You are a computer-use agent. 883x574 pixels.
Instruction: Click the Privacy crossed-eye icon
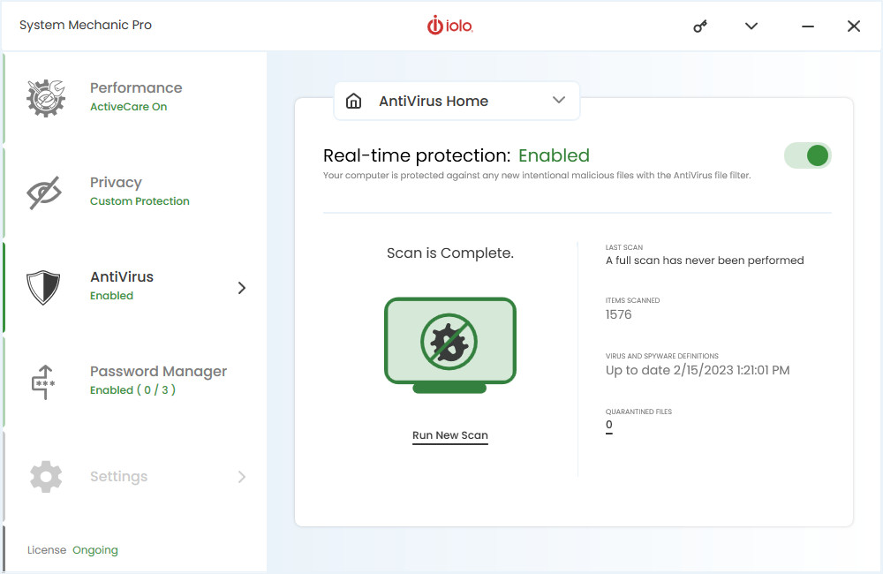tap(44, 193)
